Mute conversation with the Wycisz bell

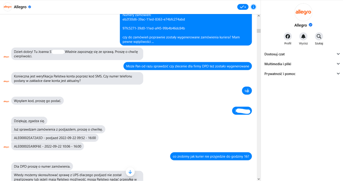(x=303, y=37)
